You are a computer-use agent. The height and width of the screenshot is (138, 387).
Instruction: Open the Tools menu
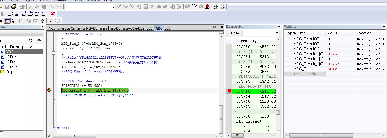(78, 1)
